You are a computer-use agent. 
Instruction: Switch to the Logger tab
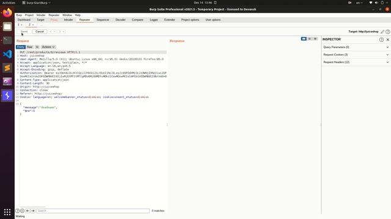coord(153,19)
